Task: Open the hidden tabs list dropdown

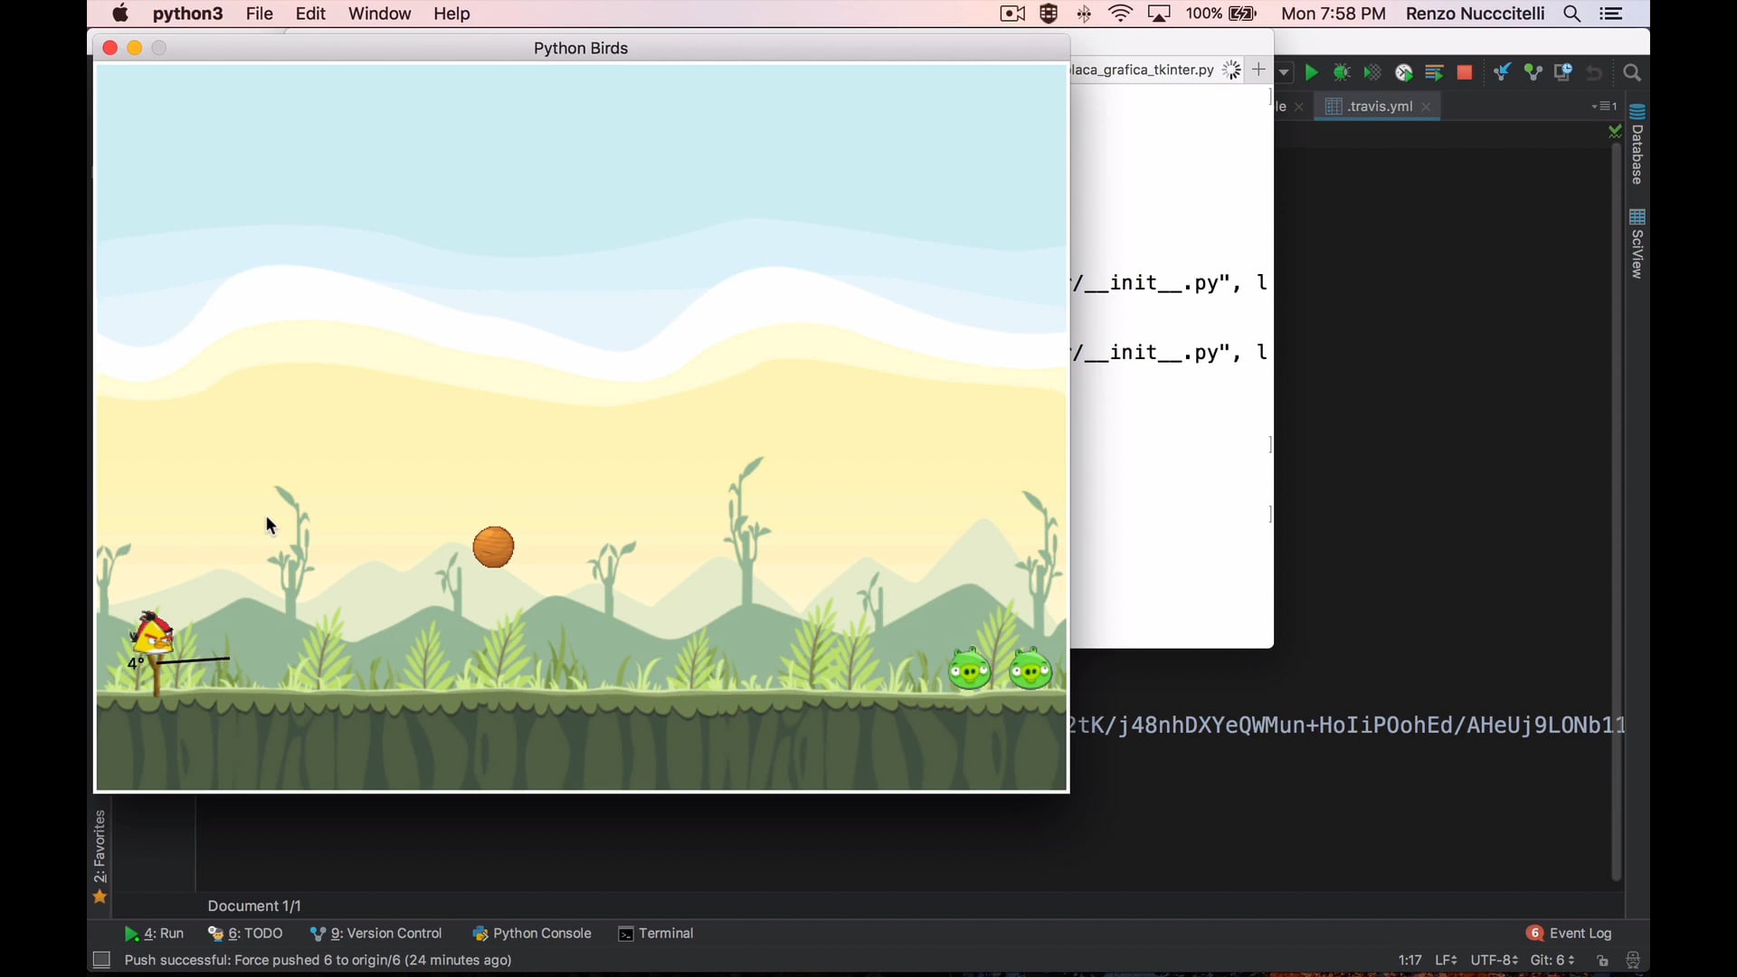Action: tap(1605, 106)
